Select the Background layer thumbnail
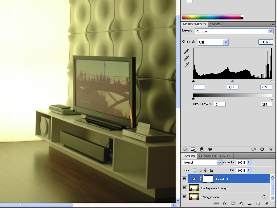 click(194, 197)
